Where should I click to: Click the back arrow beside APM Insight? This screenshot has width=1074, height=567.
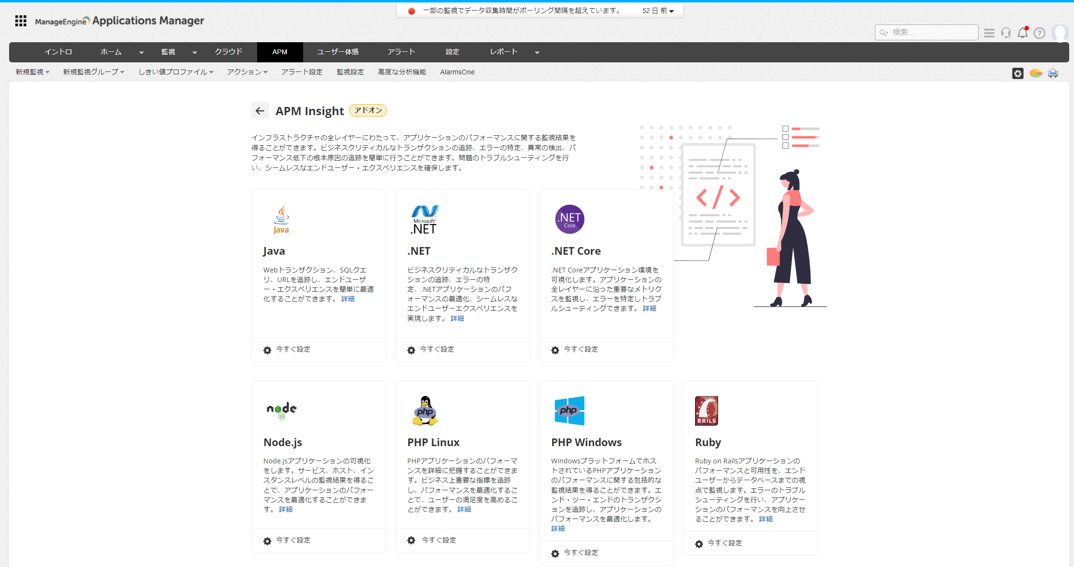pyautogui.click(x=260, y=111)
